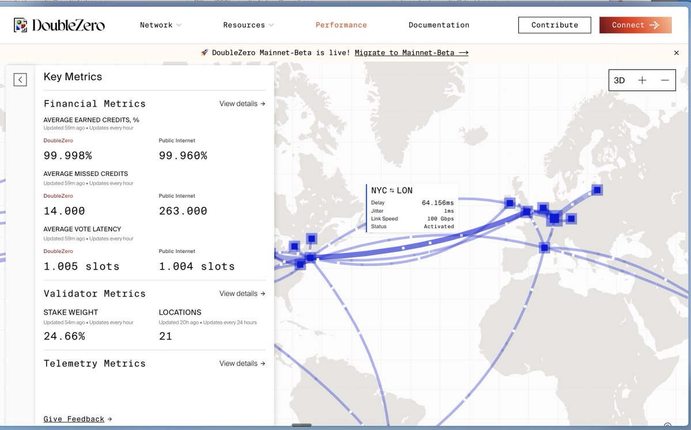Zoom in with the plus icon

click(642, 80)
